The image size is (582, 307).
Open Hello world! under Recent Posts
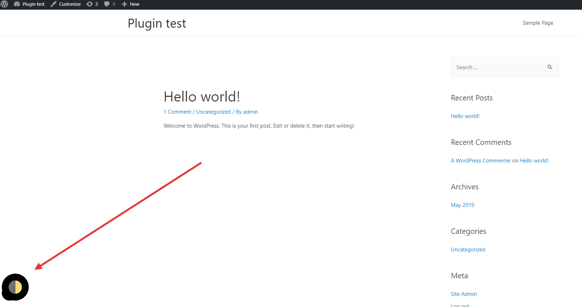coord(465,116)
